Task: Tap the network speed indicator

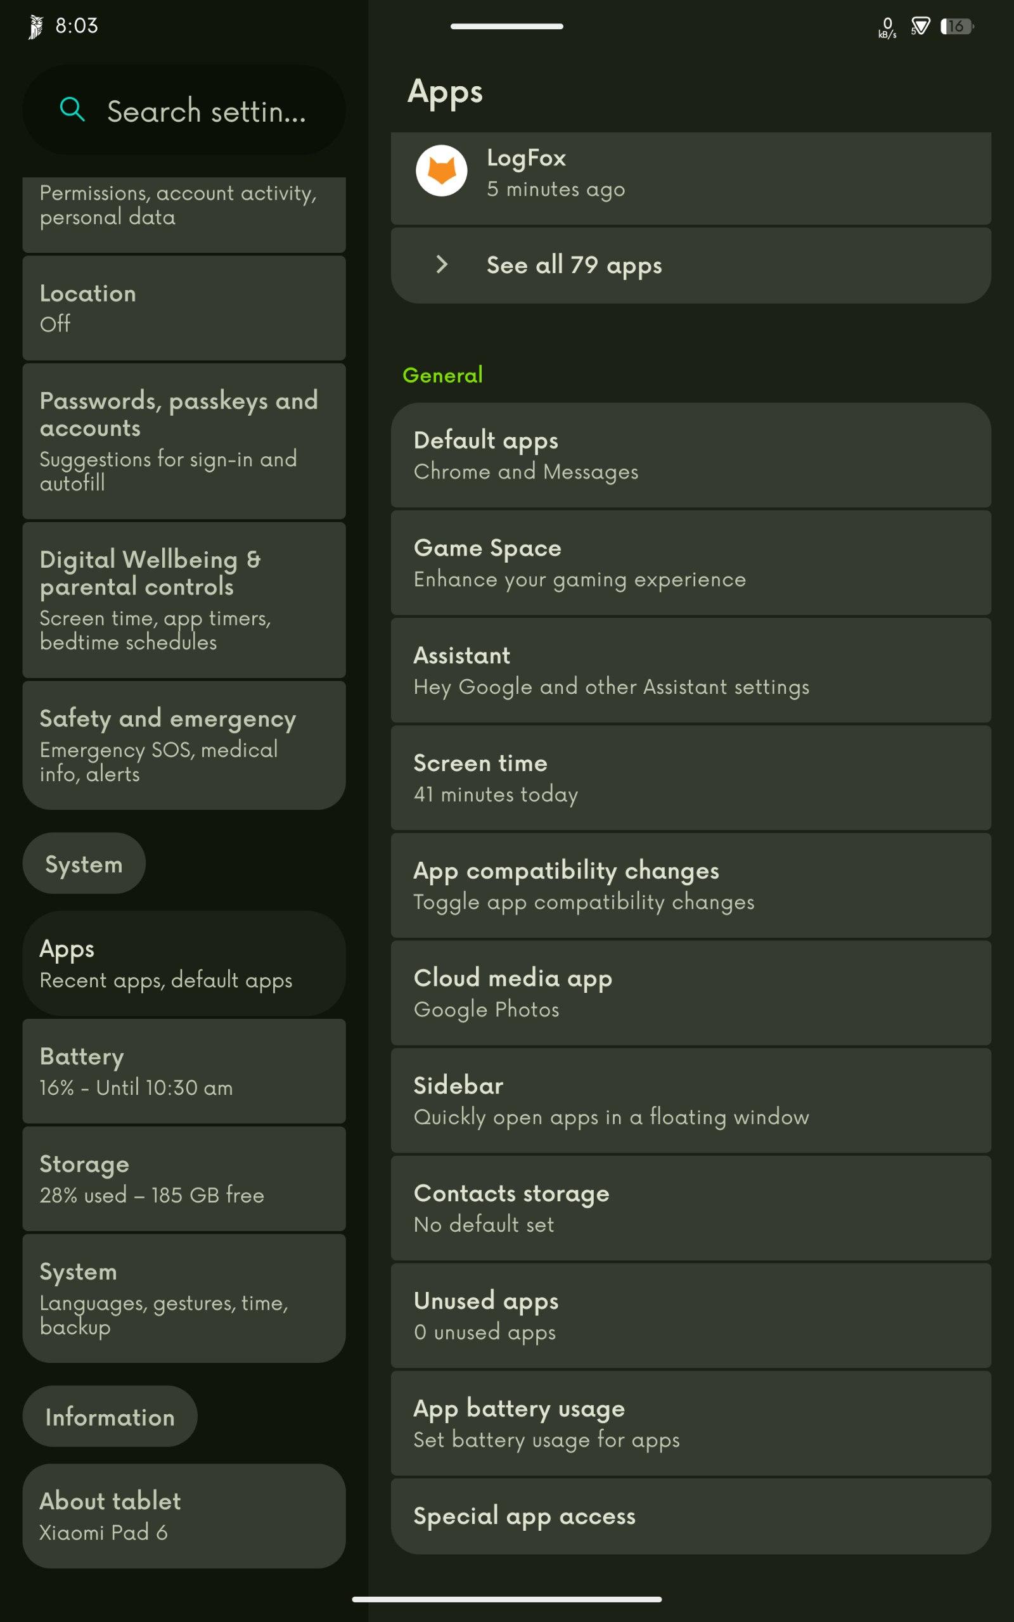Action: click(887, 27)
